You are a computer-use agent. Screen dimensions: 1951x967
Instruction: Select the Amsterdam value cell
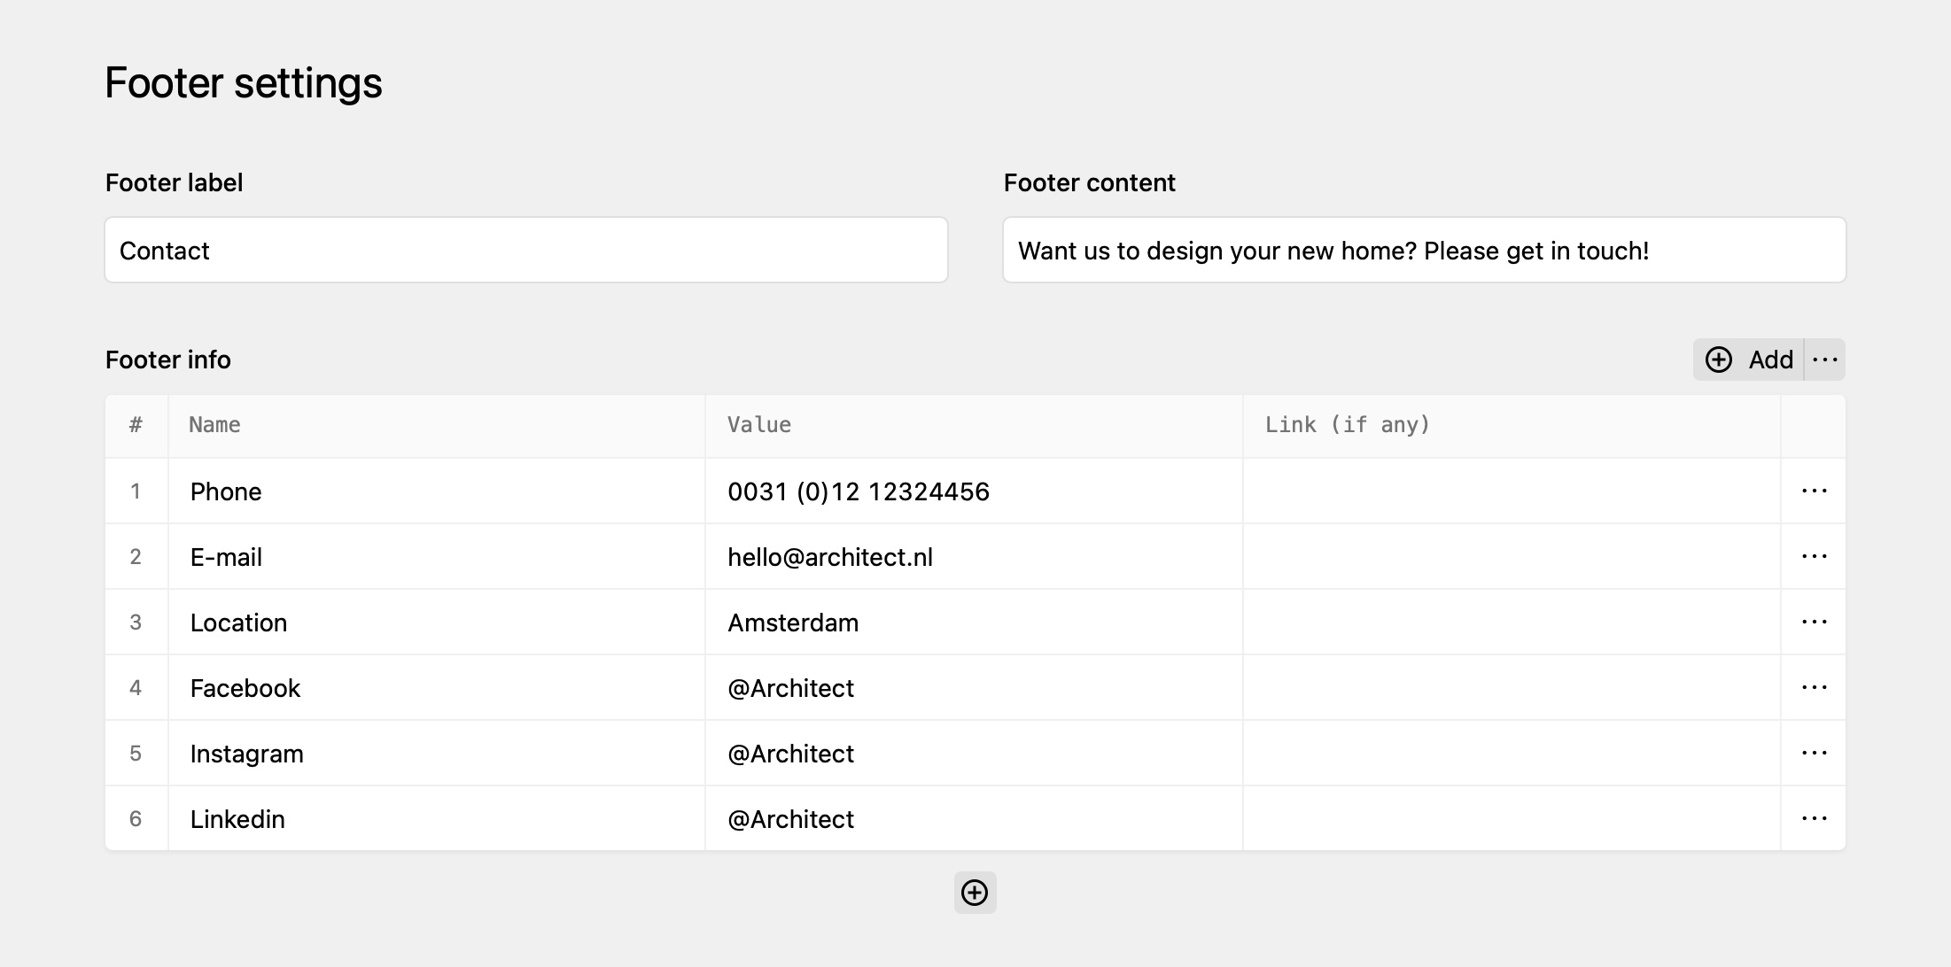pos(974,623)
